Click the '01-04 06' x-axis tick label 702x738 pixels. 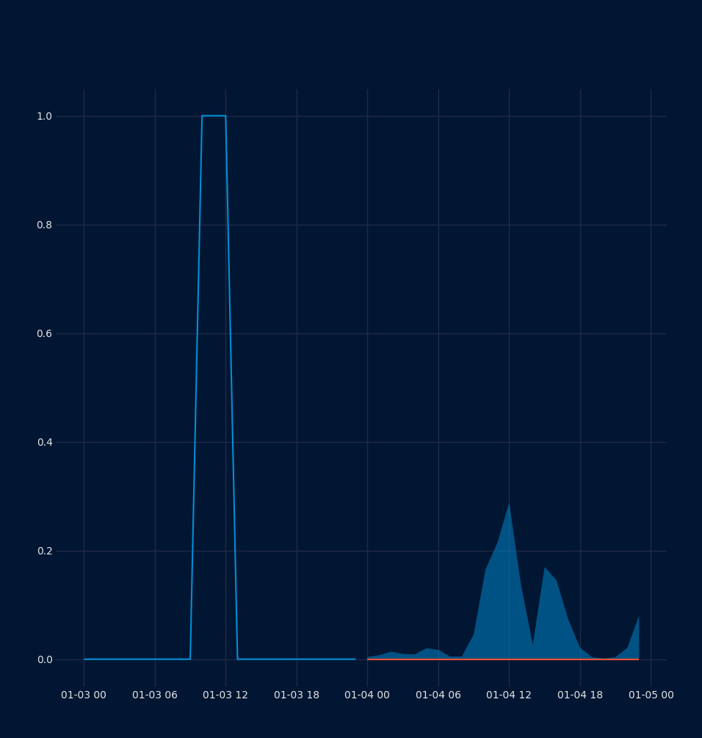click(438, 695)
